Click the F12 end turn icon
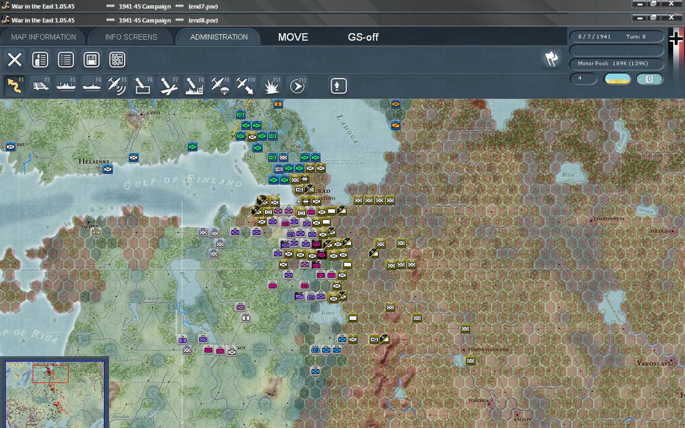The image size is (685, 428). [298, 86]
